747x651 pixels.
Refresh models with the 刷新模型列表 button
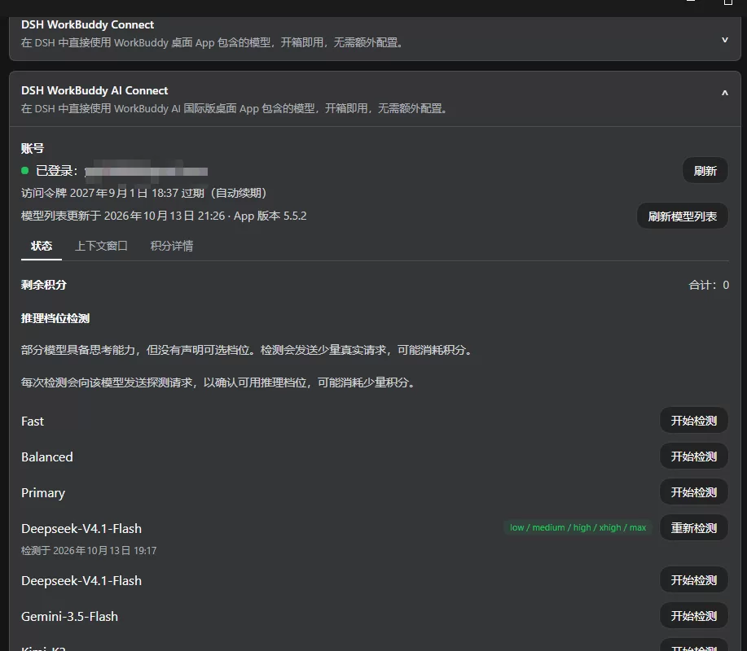[x=682, y=216]
